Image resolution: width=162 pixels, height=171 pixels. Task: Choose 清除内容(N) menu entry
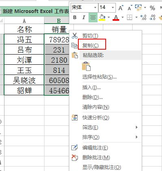point(96,107)
